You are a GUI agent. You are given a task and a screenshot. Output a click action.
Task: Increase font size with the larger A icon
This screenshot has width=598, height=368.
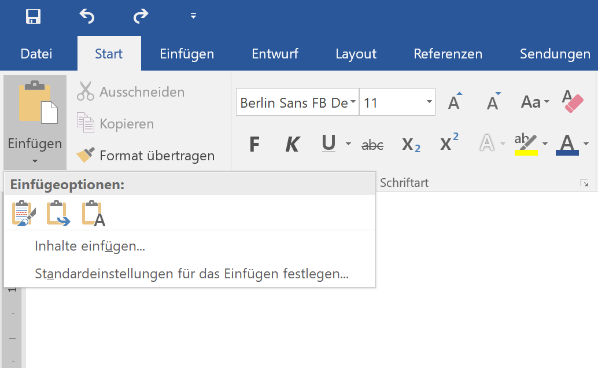tap(454, 101)
